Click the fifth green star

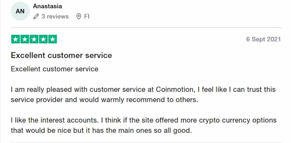[x=52, y=39]
